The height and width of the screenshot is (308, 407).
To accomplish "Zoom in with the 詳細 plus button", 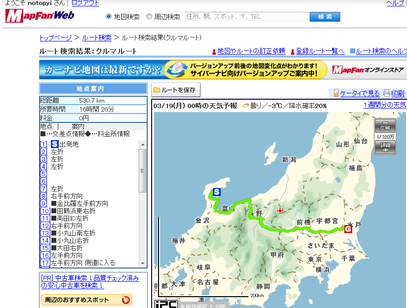I will click(385, 147).
